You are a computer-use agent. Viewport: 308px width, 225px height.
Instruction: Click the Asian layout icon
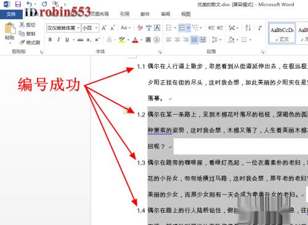tap(232, 28)
